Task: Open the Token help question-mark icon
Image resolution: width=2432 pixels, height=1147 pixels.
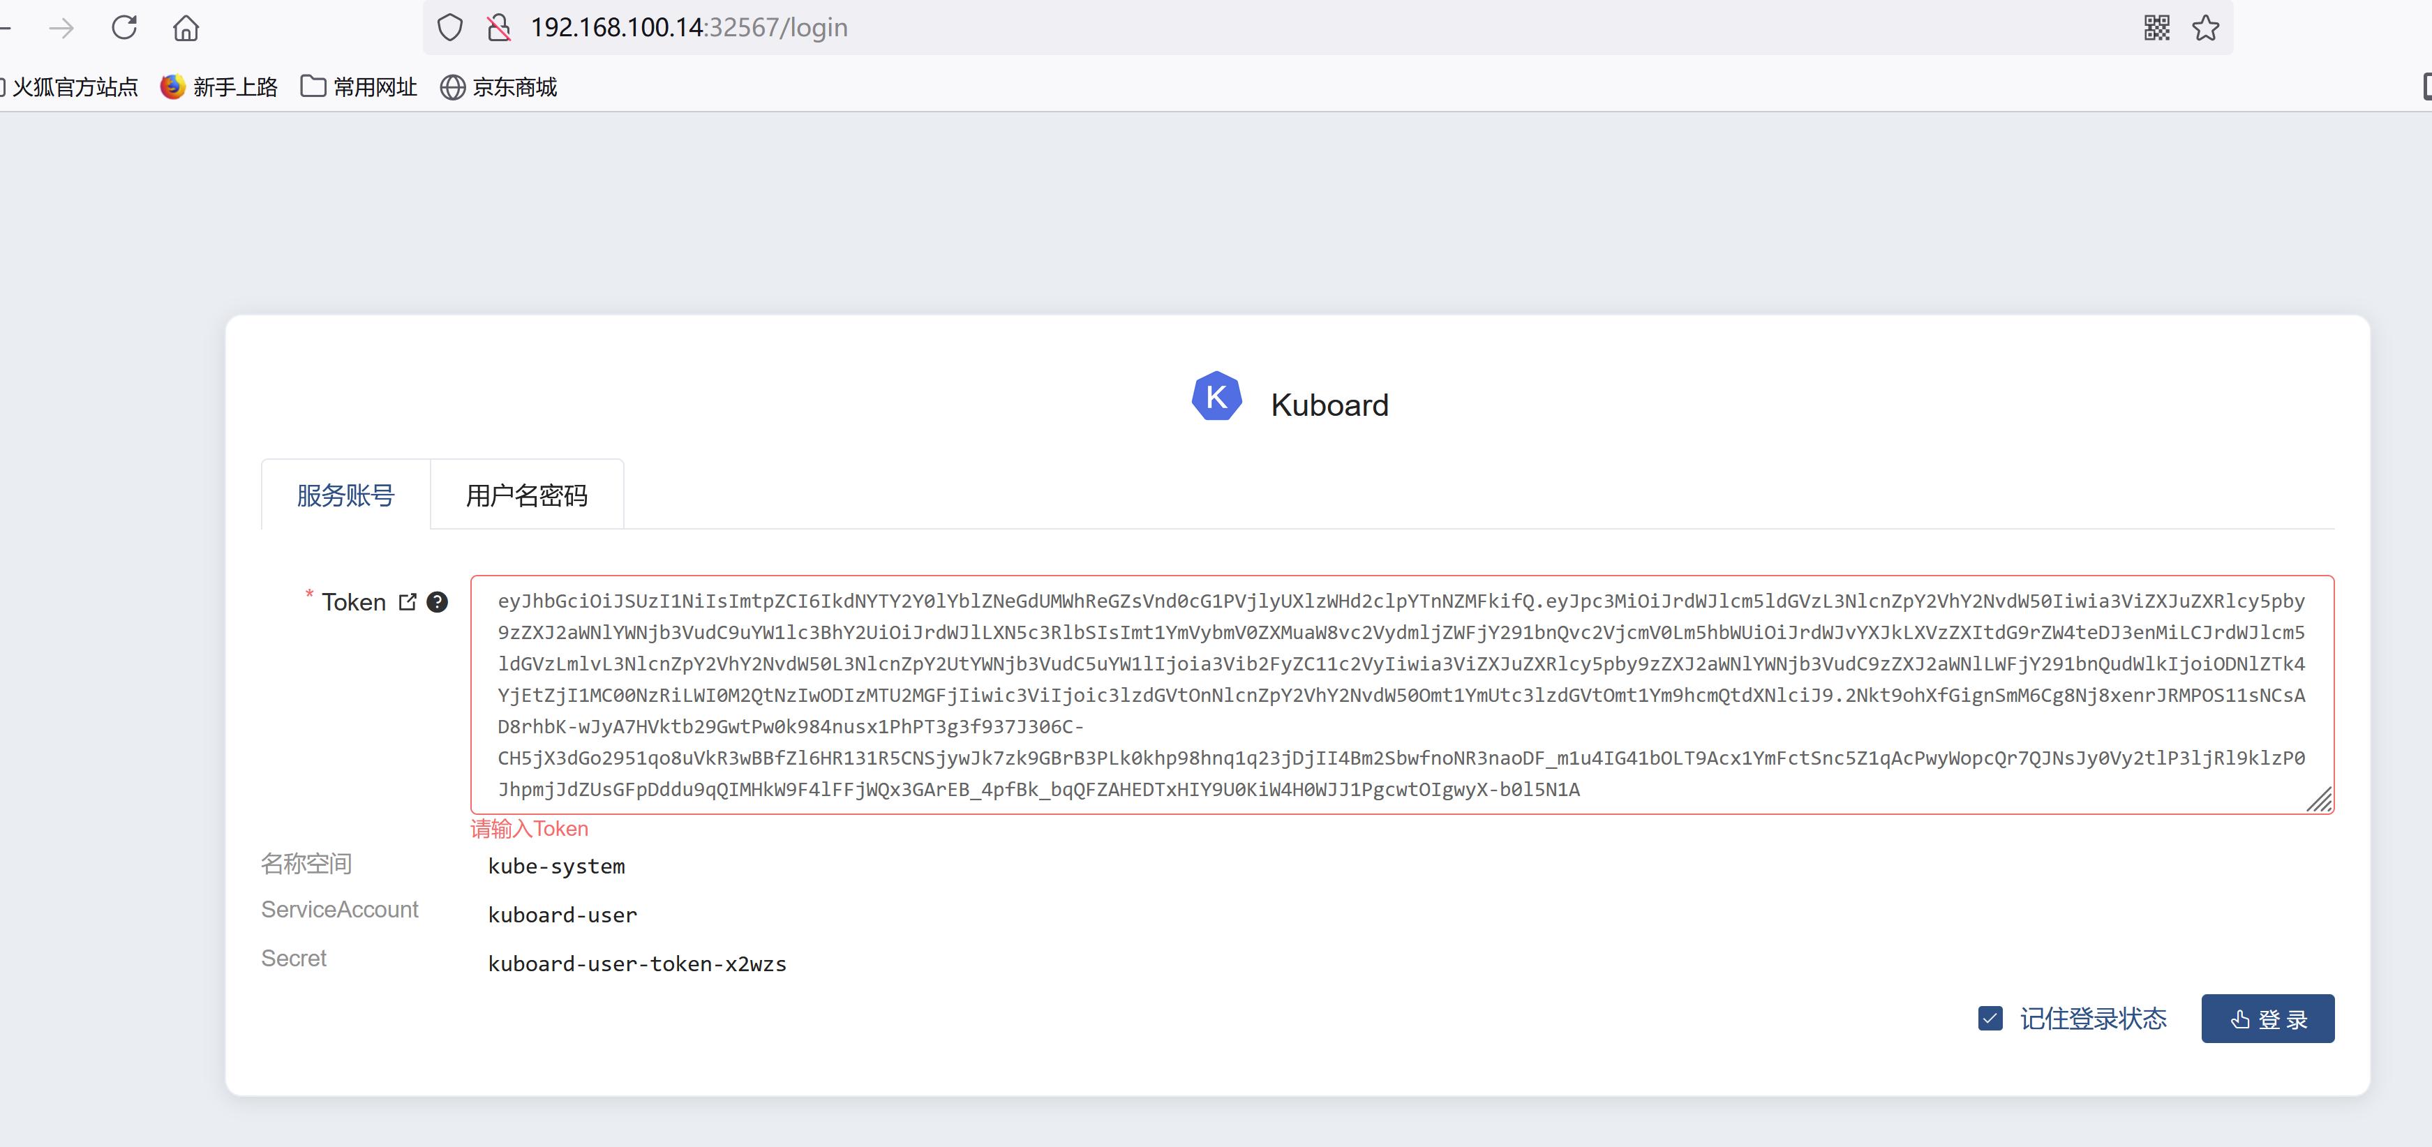Action: [x=437, y=601]
